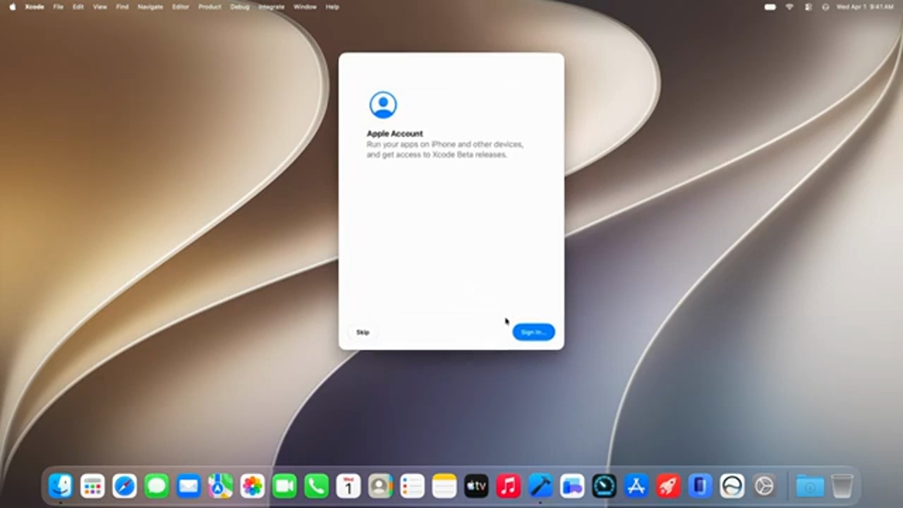
Task: Open the green Phone app in Dock
Action: click(316, 486)
